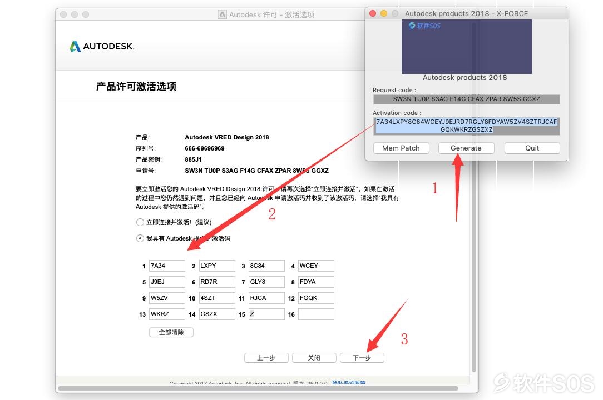Click the product name 'Autodesk VRED Design 2018'
This screenshot has height=400, width=603.
tap(227, 137)
